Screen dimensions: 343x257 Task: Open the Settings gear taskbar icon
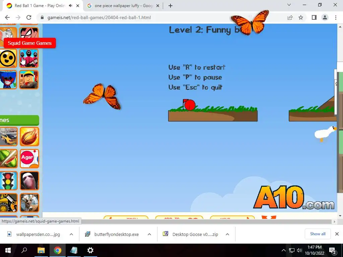[90, 250]
